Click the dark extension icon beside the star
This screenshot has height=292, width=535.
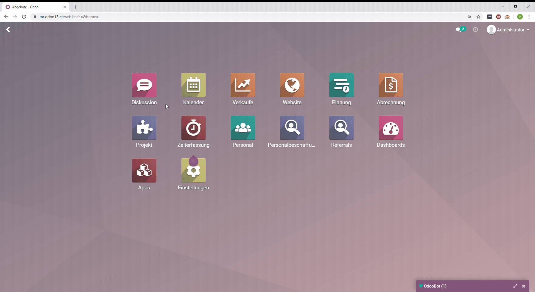click(490, 17)
